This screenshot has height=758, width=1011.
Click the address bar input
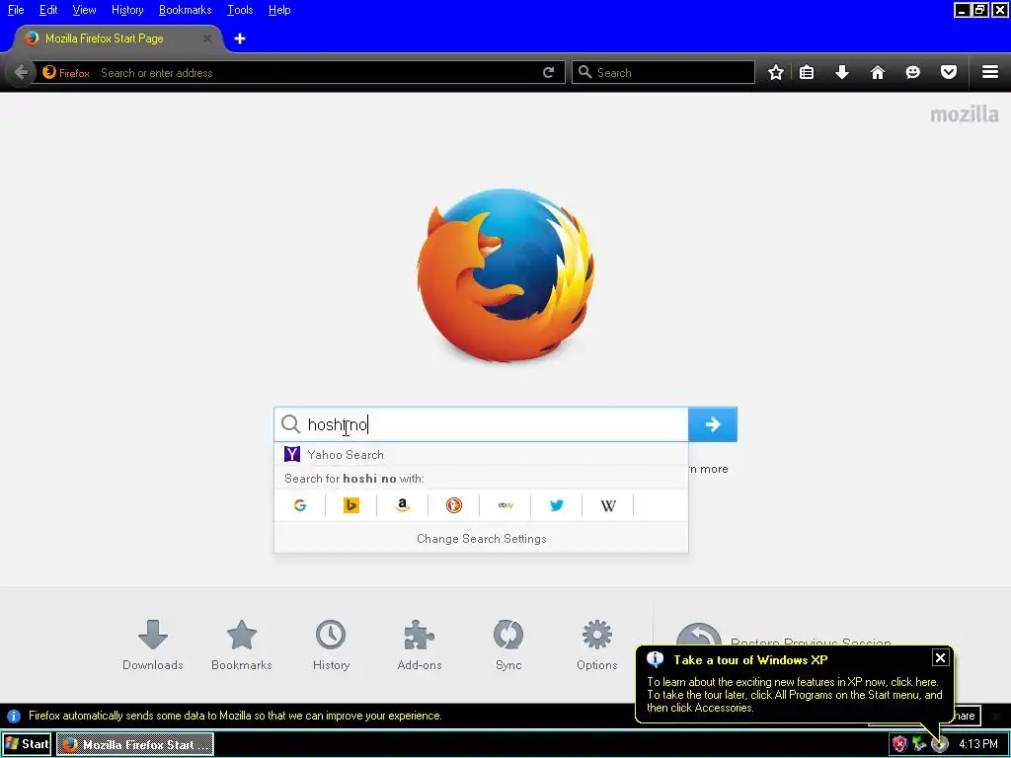point(316,73)
